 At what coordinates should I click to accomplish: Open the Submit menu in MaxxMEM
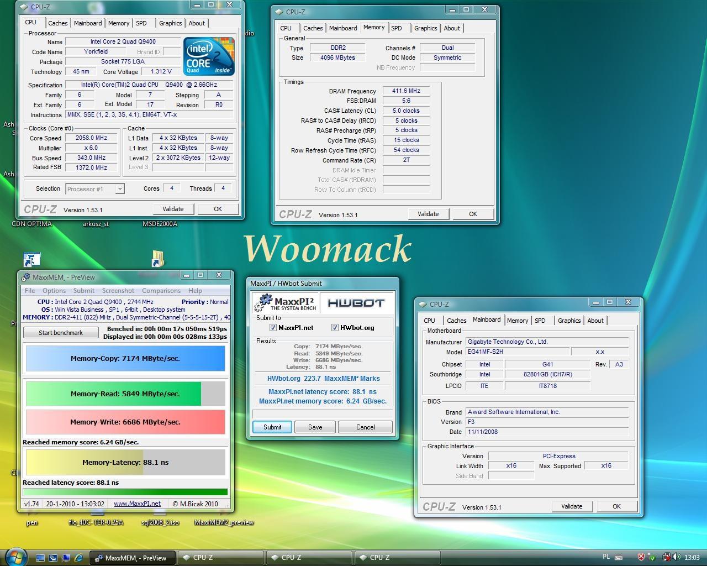coord(84,291)
